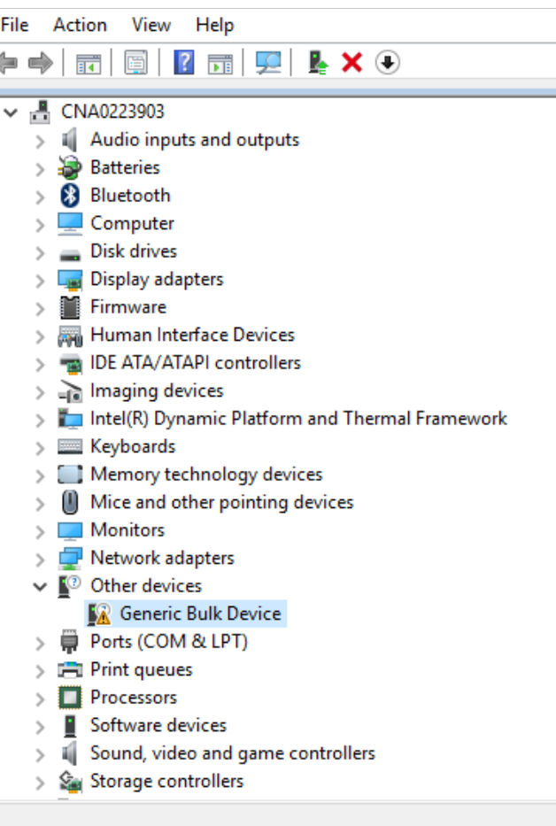Expand the Display adapters category
Viewport: 556px width, 826px height.
pos(40,280)
